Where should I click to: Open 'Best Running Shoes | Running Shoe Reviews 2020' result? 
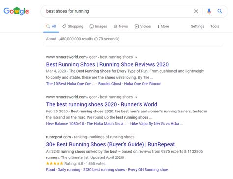pos(107,64)
